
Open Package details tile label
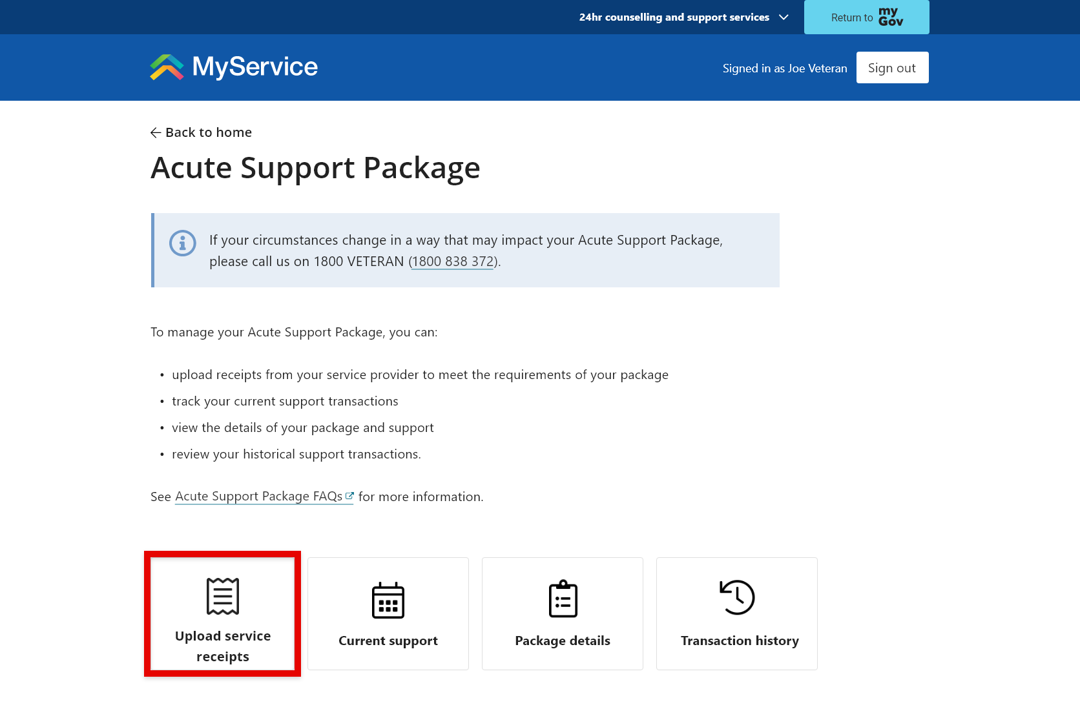click(563, 641)
